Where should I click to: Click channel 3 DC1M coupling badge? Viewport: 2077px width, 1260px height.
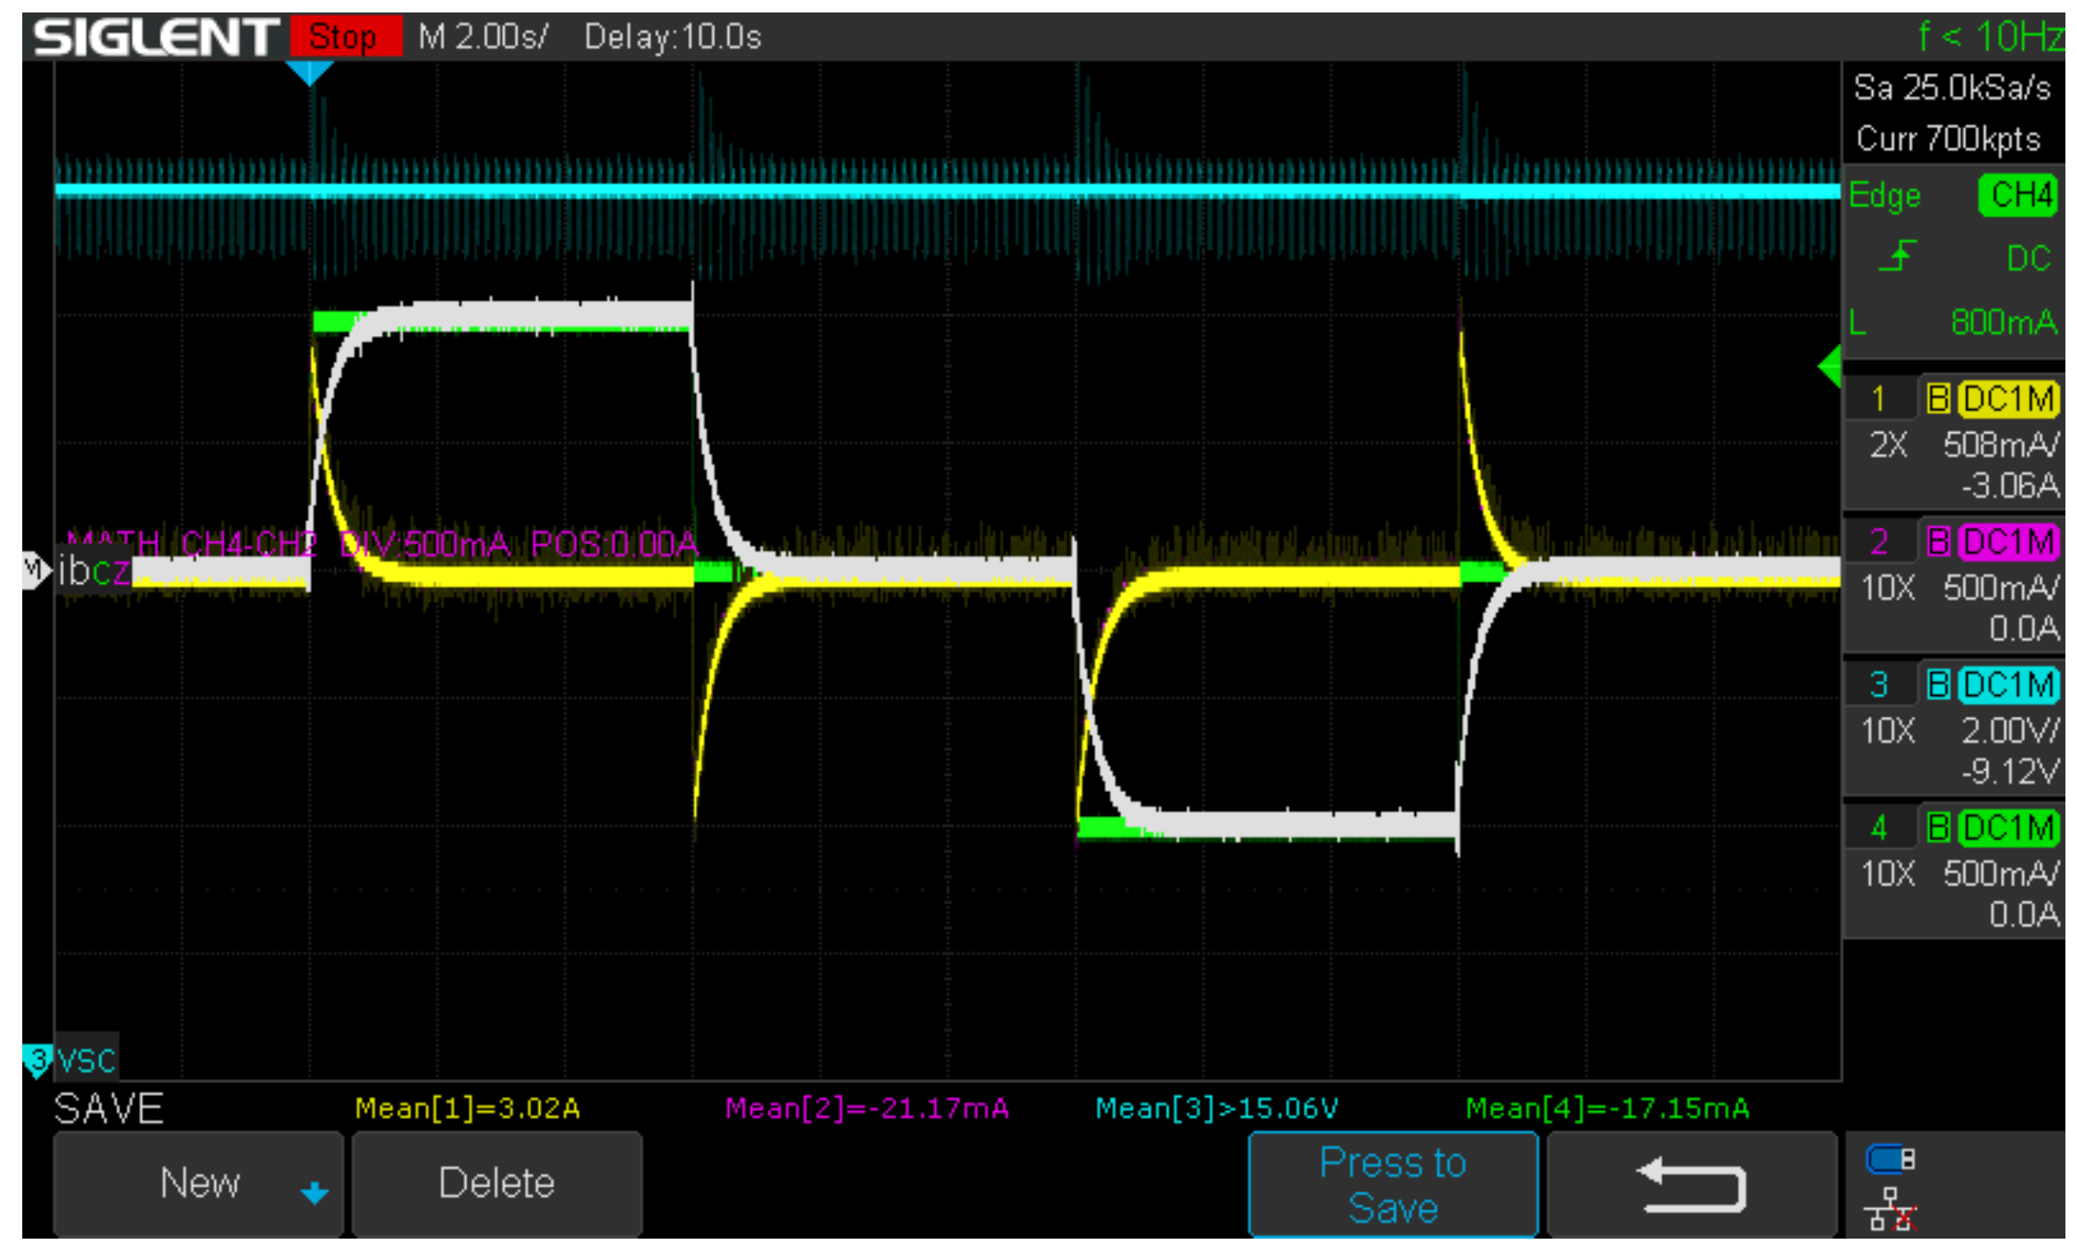click(x=2009, y=684)
